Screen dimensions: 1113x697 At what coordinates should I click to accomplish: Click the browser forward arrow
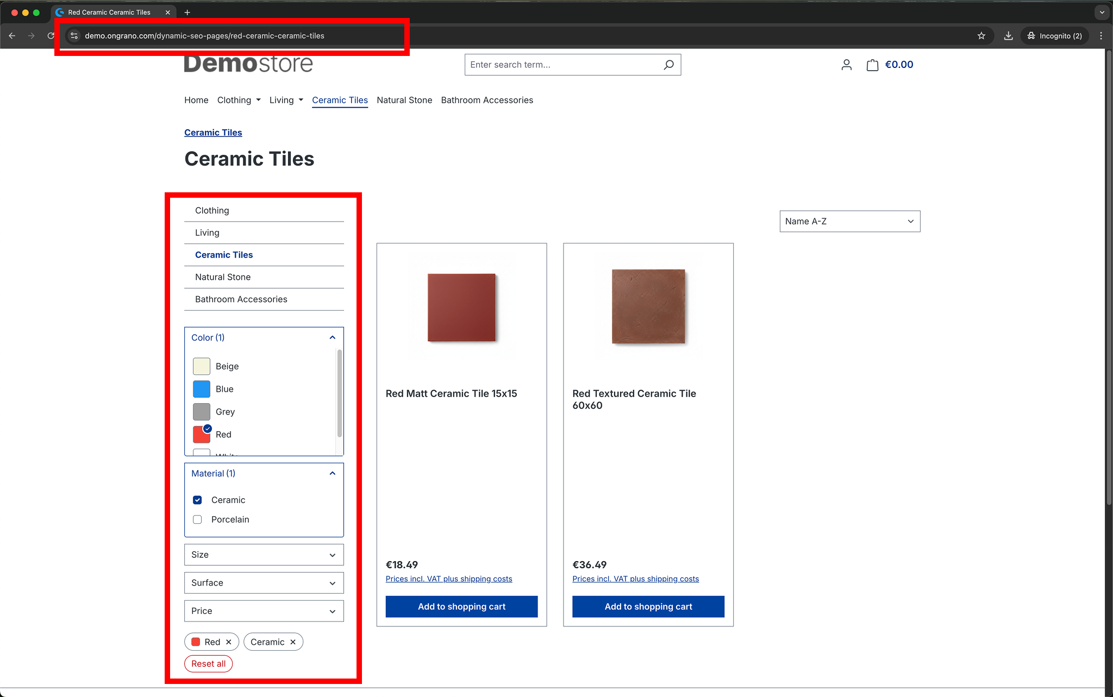click(32, 36)
